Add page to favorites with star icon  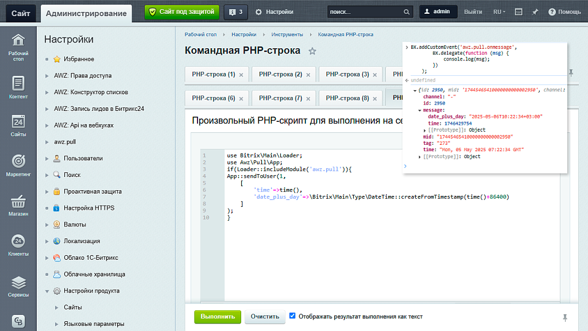tap(312, 51)
